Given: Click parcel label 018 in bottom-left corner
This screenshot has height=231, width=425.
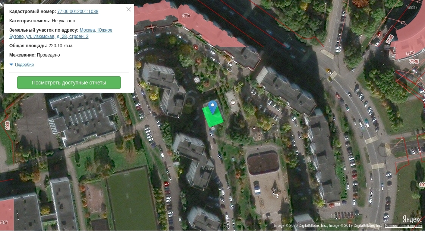Looking at the screenshot, I should tap(4, 222).
